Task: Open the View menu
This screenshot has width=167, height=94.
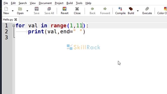Action: click(x=33, y=3)
